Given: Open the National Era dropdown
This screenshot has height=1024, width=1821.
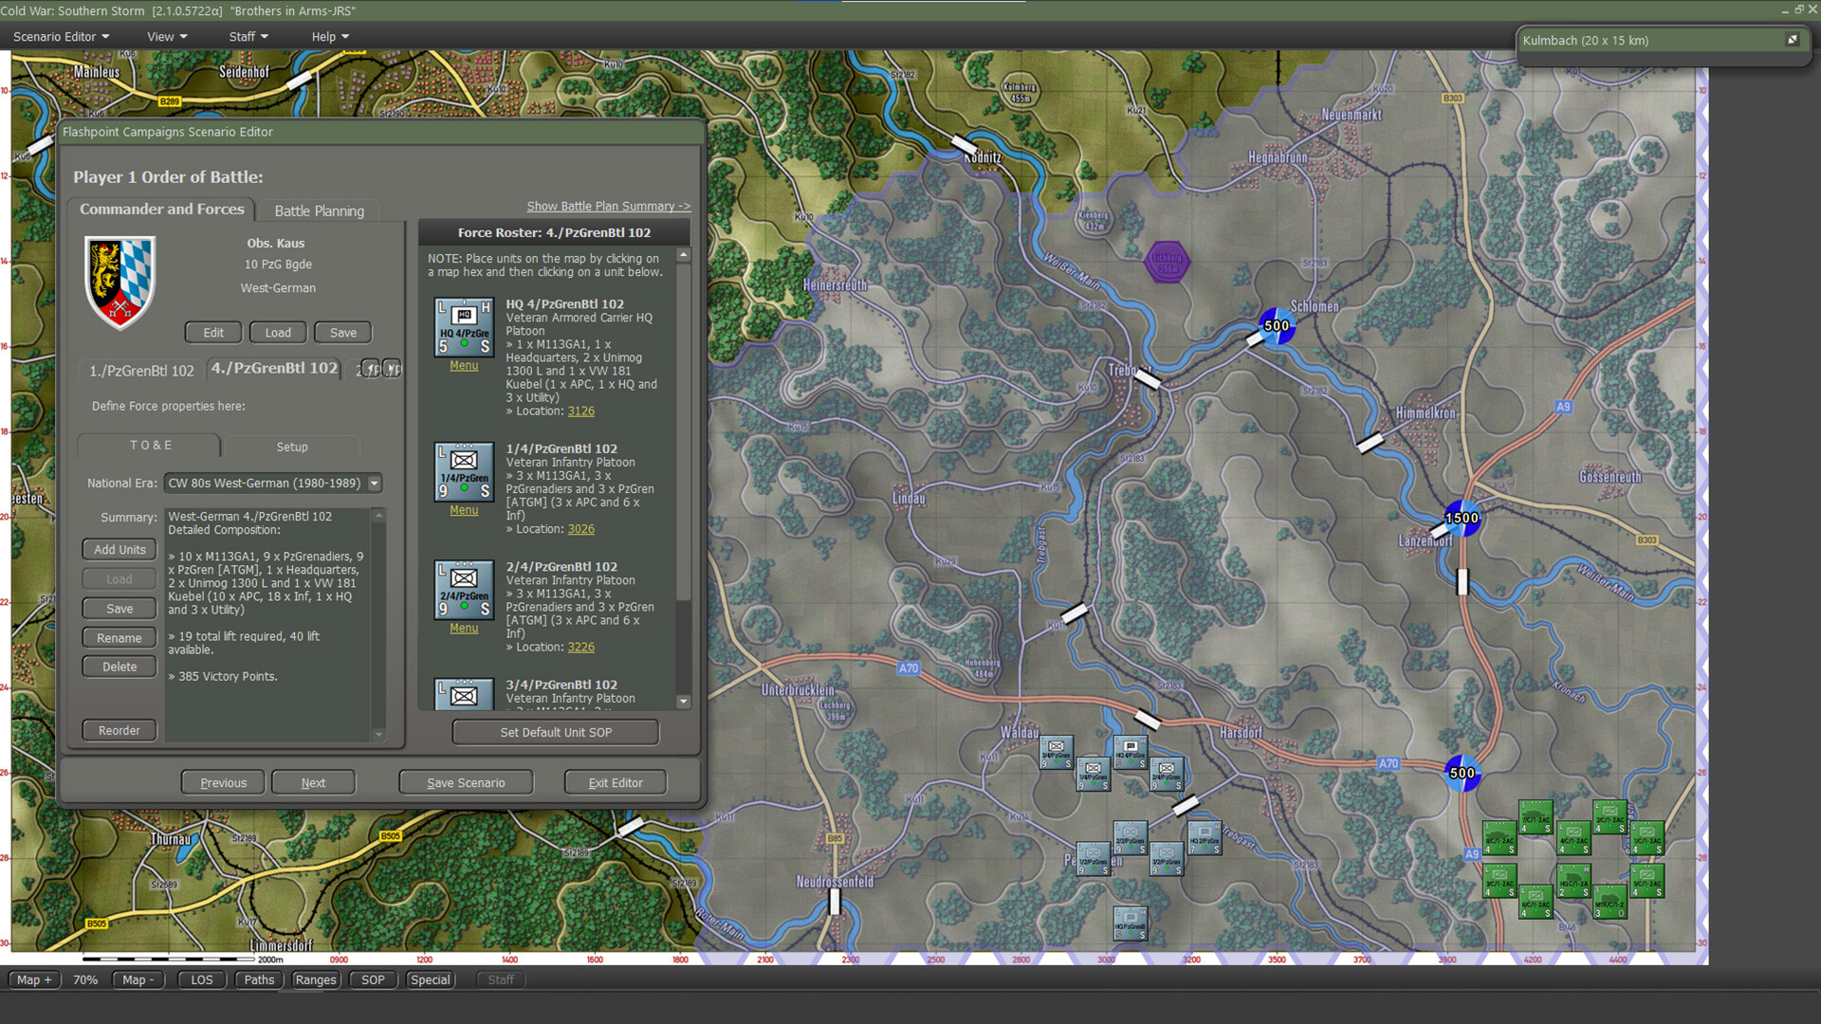Looking at the screenshot, I should coord(373,483).
